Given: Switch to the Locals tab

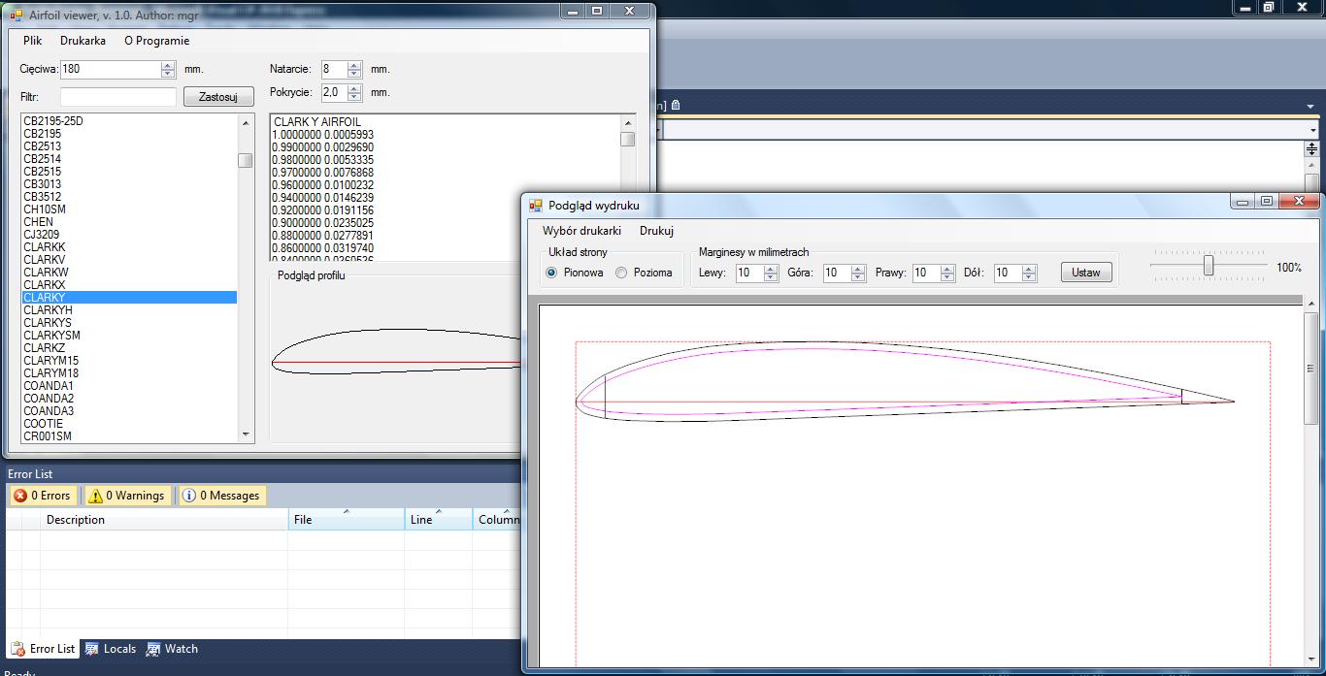Looking at the screenshot, I should tap(110, 649).
